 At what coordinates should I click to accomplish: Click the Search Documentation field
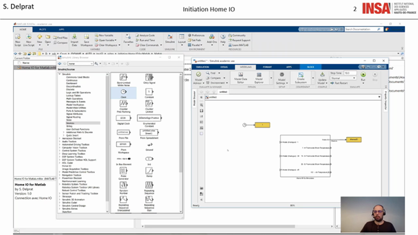364,29
